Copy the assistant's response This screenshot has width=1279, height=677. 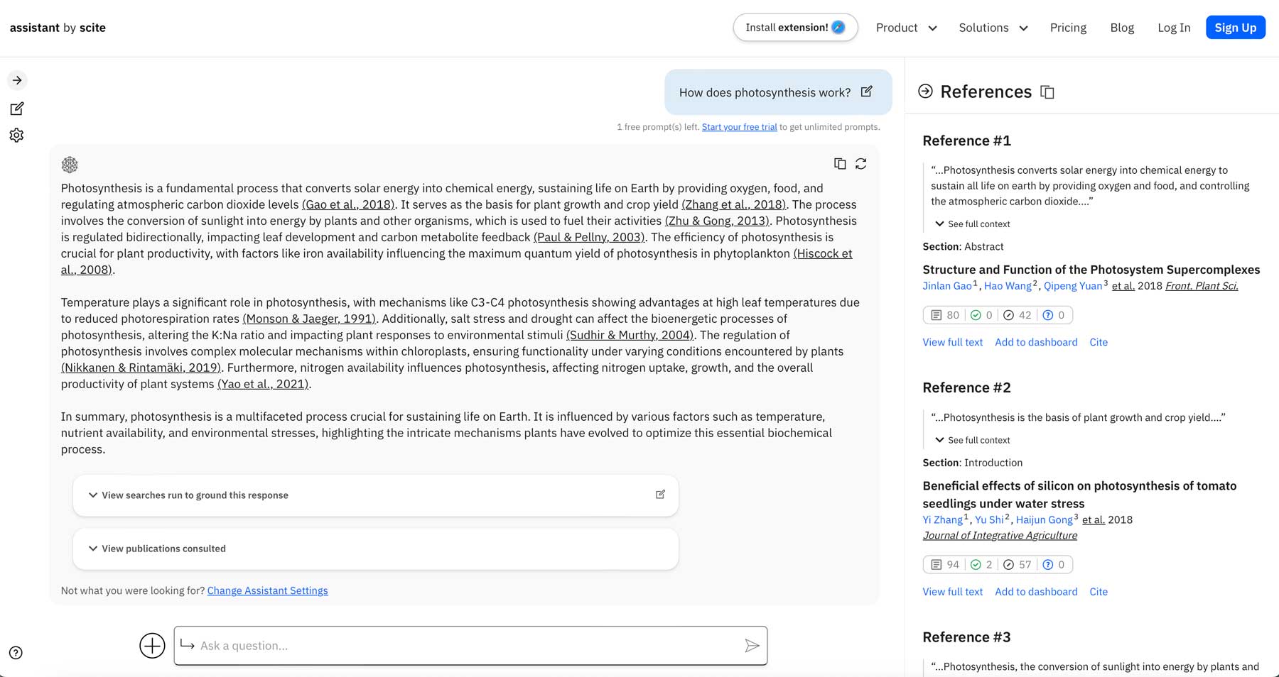pos(839,163)
